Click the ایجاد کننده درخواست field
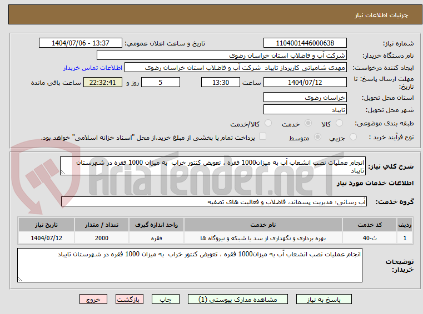Viewport: 423px width, 314px height. [236, 68]
